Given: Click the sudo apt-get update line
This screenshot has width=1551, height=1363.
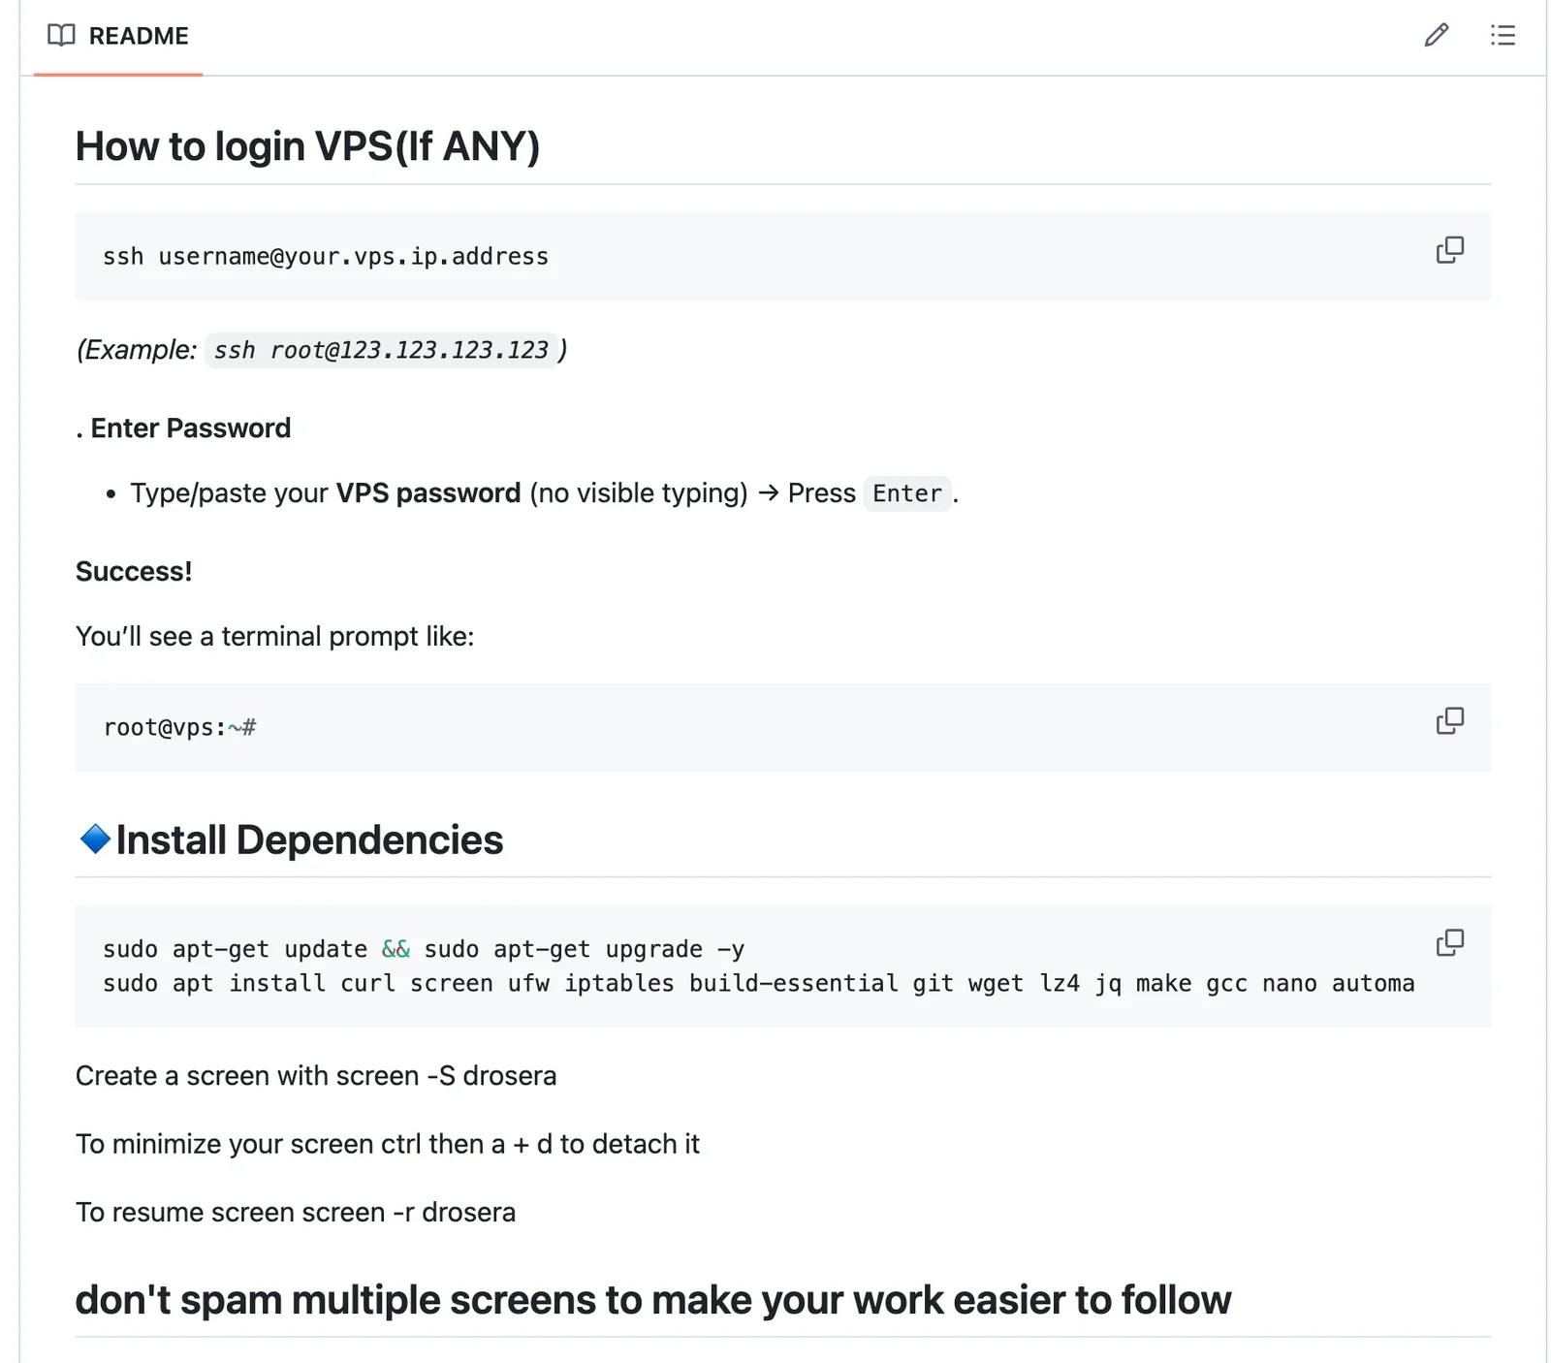Looking at the screenshot, I should [x=424, y=949].
